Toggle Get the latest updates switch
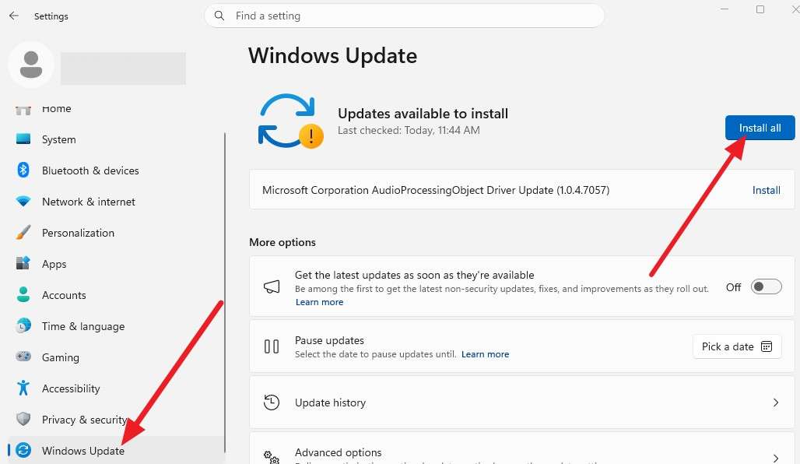Screen dimensions: 800x464 point(766,286)
